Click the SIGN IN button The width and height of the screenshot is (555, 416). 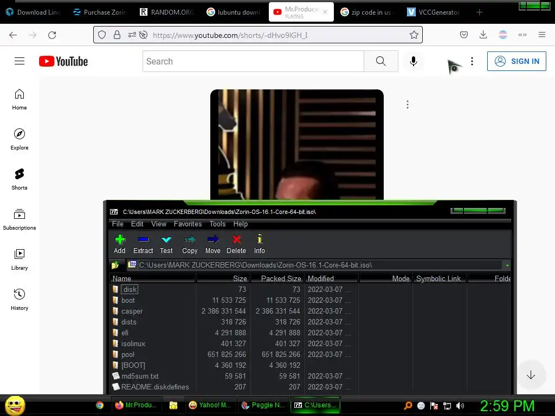pyautogui.click(x=517, y=61)
